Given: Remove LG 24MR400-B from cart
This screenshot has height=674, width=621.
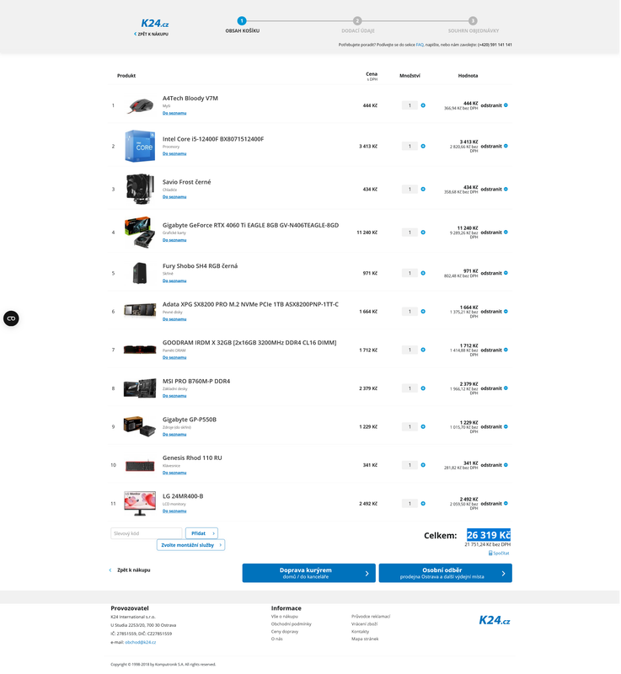Looking at the screenshot, I should click(x=495, y=504).
